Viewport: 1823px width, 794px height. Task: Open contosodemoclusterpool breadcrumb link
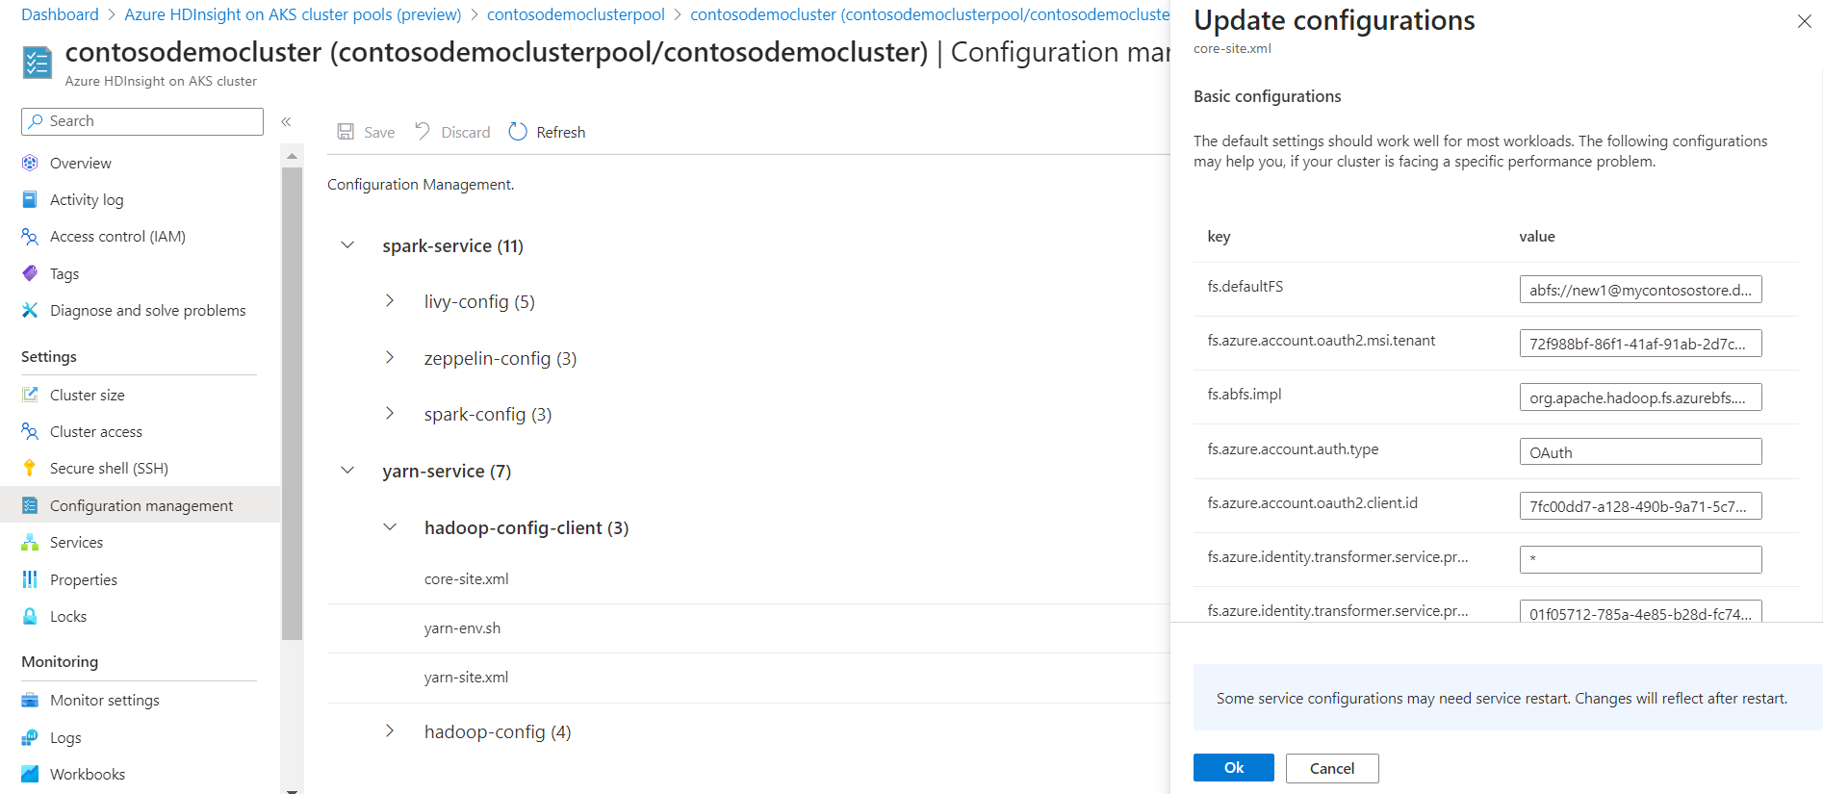[x=576, y=14]
